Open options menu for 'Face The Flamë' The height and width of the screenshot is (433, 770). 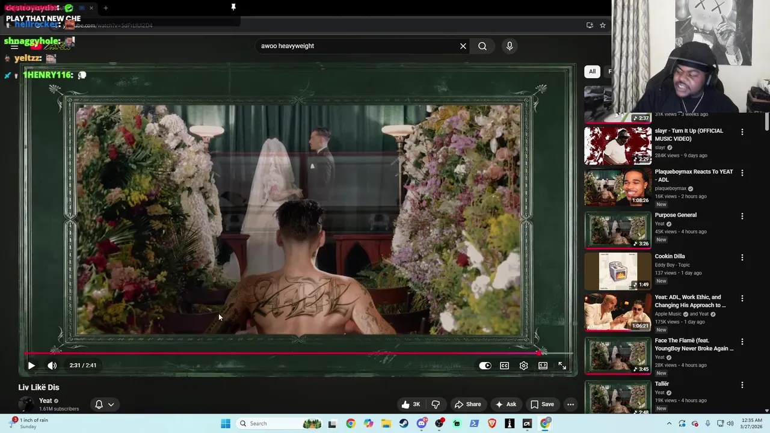(x=742, y=342)
